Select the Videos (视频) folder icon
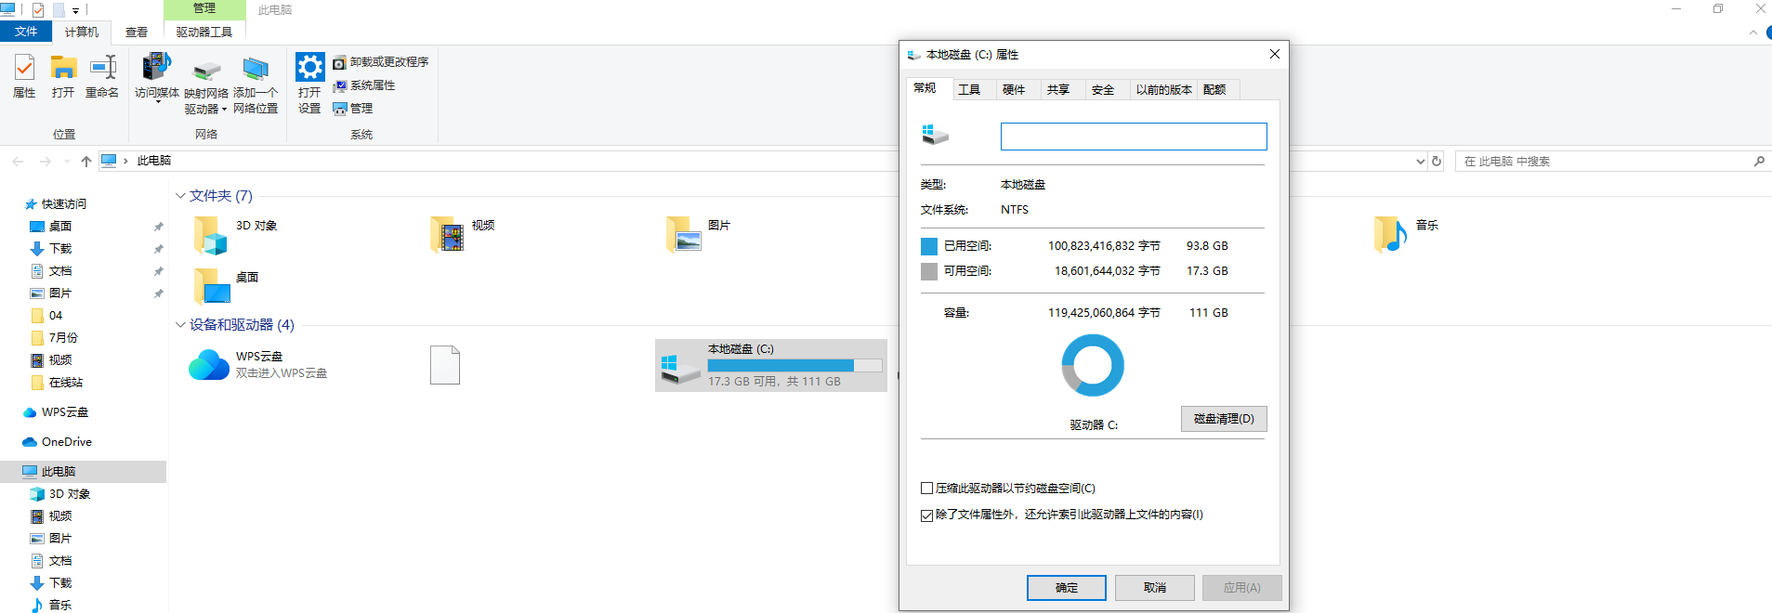This screenshot has width=1772, height=613. coord(447,234)
